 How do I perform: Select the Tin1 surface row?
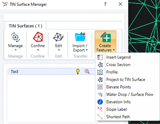pos(51,71)
